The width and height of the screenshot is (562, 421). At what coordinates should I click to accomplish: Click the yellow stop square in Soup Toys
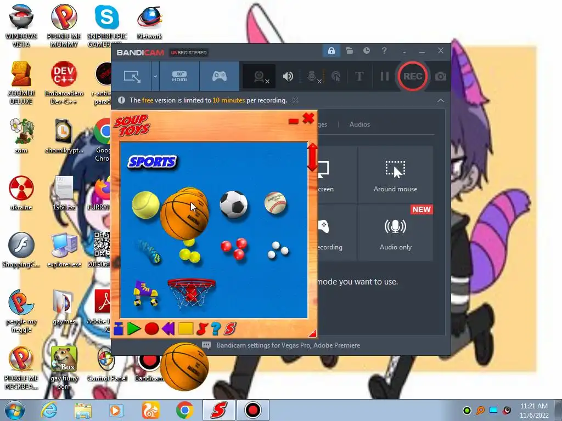pyautogui.click(x=186, y=329)
